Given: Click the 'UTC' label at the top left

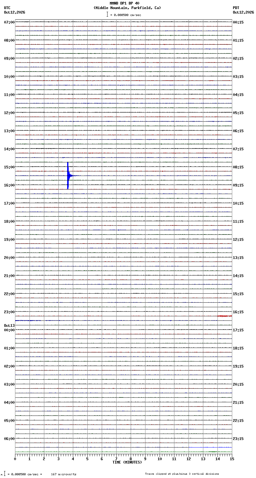Looking at the screenshot, I should pos(7,8).
